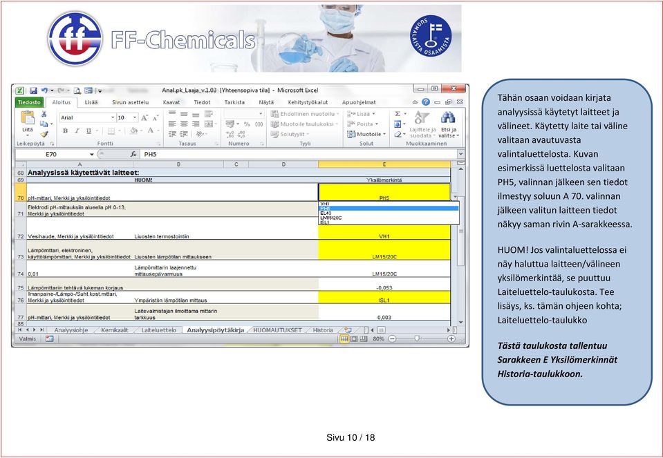
Task: Click the Lisää button in Solut group
Action: click(x=361, y=114)
